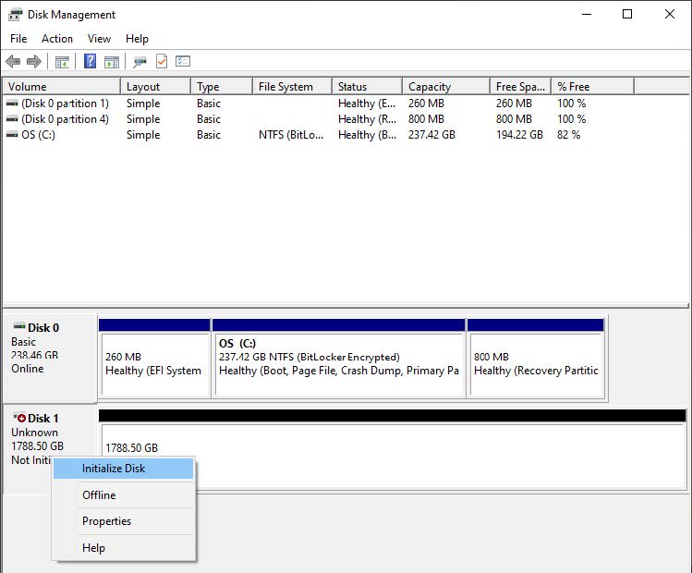The height and width of the screenshot is (573, 692).
Task: Click Show/Hide Console Tree toolbar icon
Action: [62, 62]
